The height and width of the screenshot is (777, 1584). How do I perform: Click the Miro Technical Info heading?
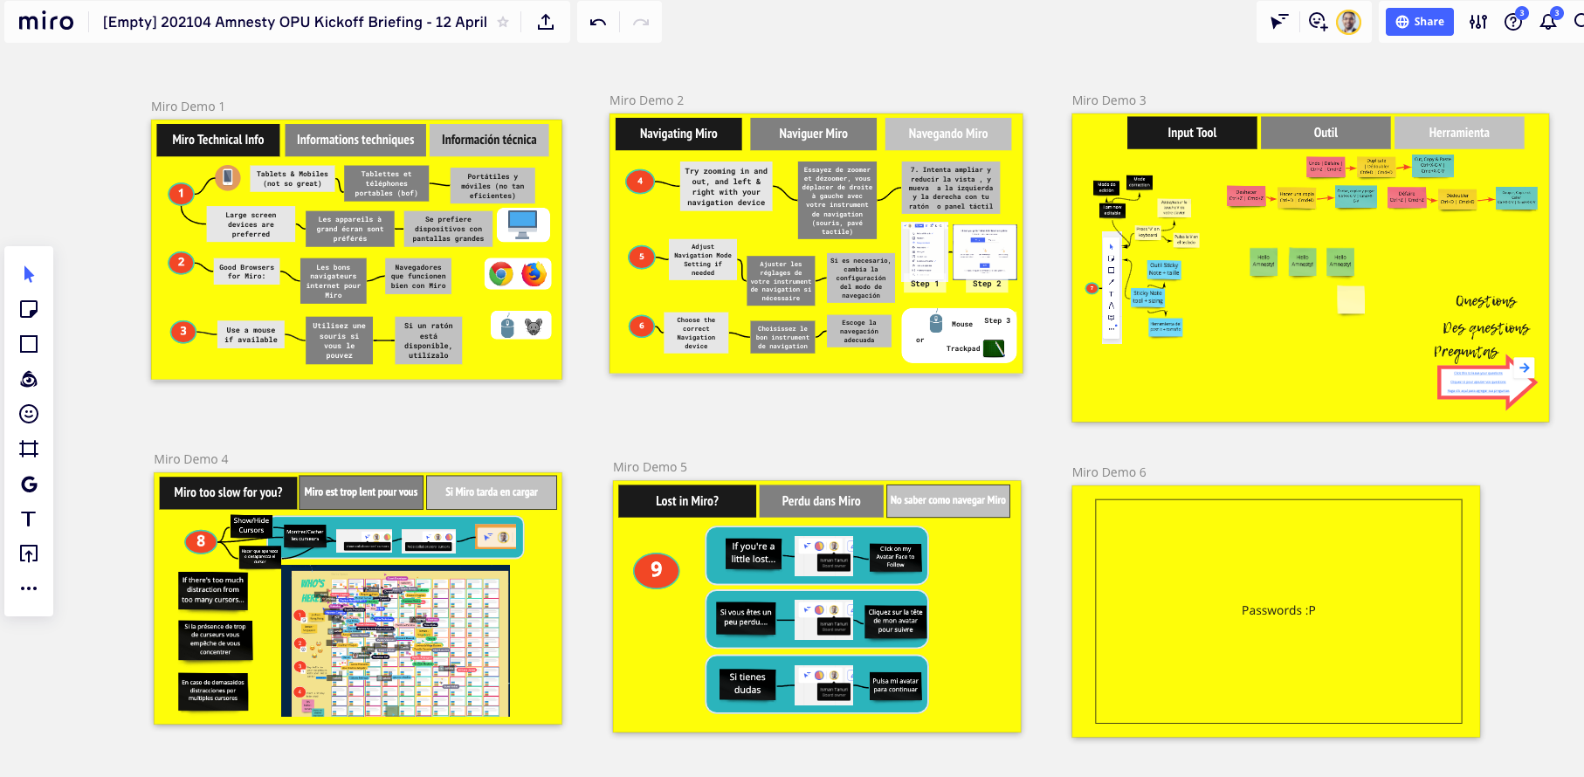(218, 140)
